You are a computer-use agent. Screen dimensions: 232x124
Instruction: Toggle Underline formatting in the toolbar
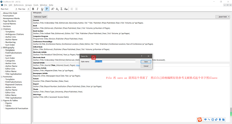(x=42, y=9)
